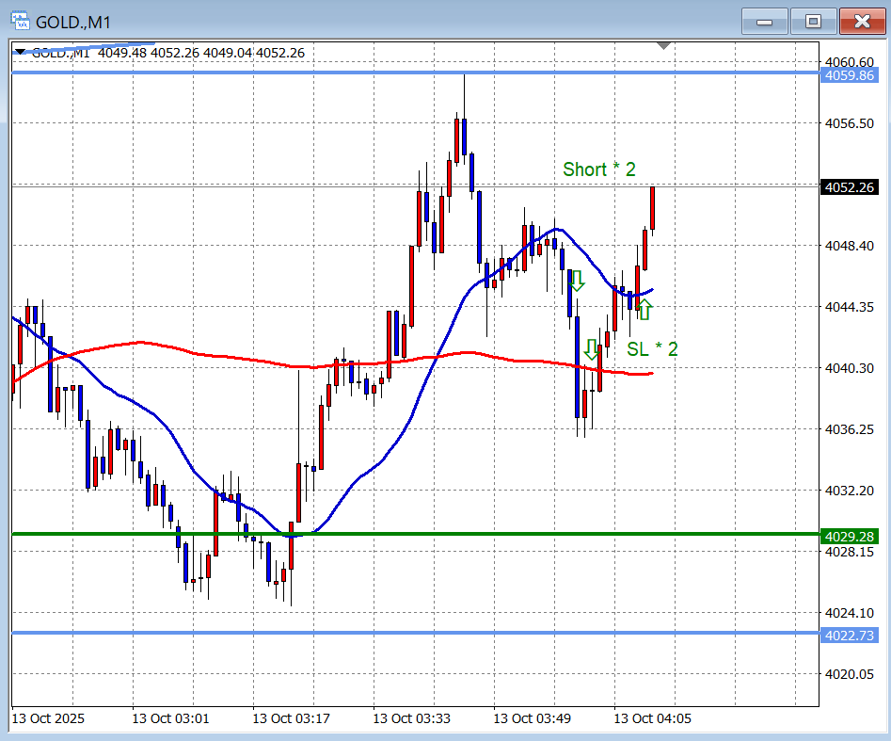
Task: Click the 4044.35 price scale label
Action: point(849,307)
